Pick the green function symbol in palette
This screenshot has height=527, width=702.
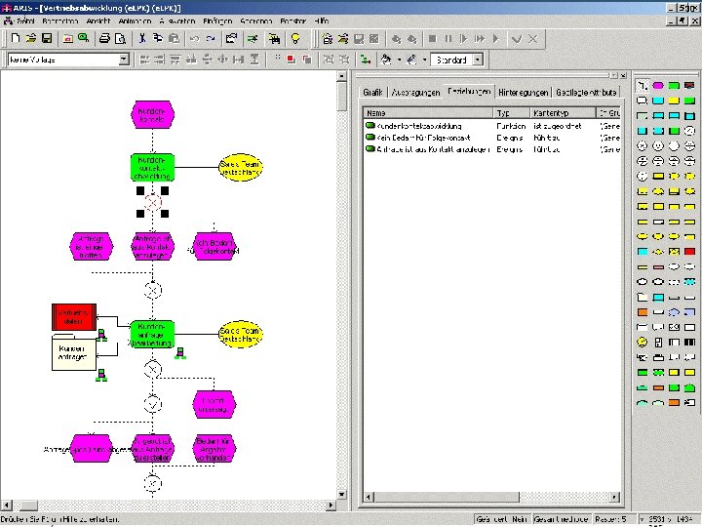click(x=674, y=86)
